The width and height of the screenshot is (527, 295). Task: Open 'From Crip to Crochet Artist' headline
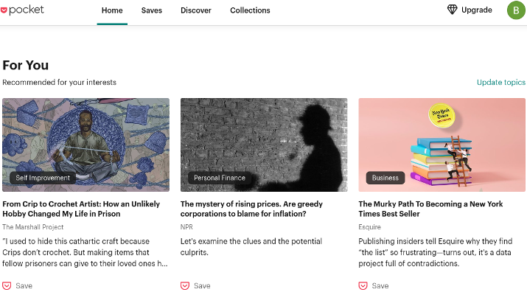[81, 209]
